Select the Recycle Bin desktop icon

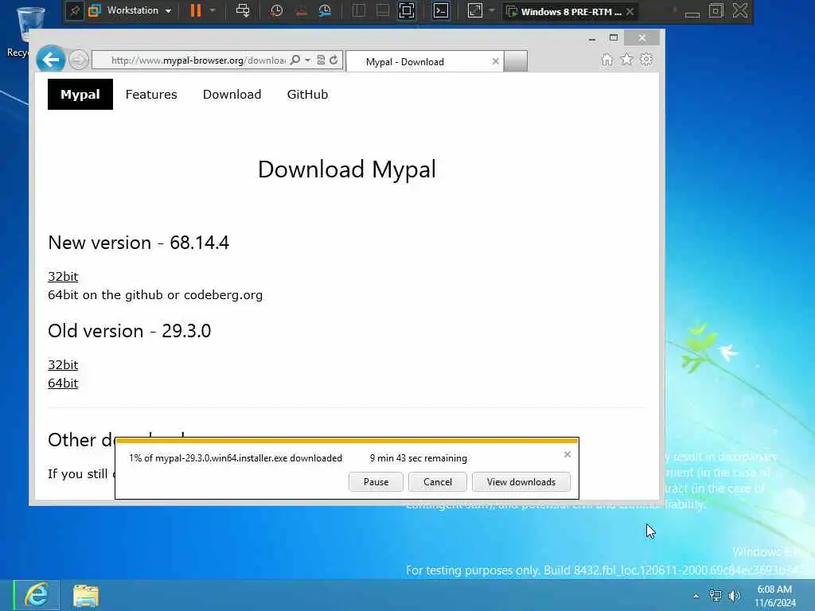click(29, 31)
